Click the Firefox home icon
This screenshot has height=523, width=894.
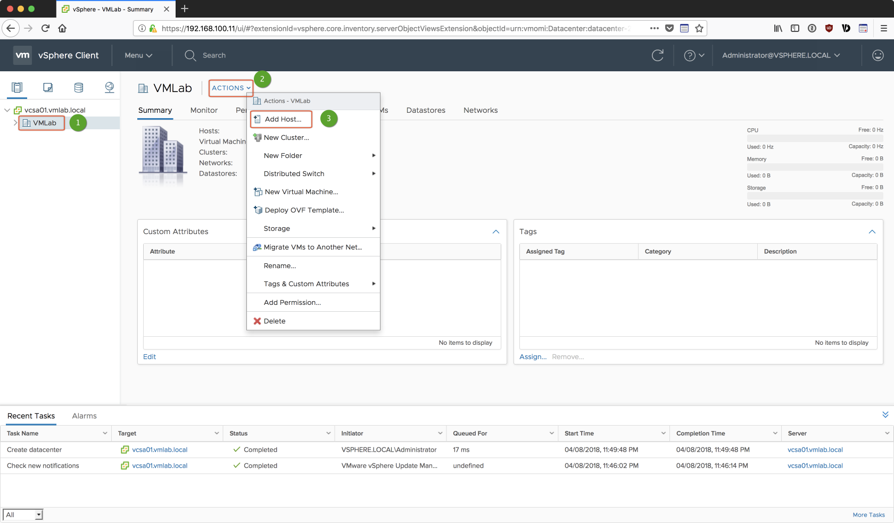pos(62,28)
